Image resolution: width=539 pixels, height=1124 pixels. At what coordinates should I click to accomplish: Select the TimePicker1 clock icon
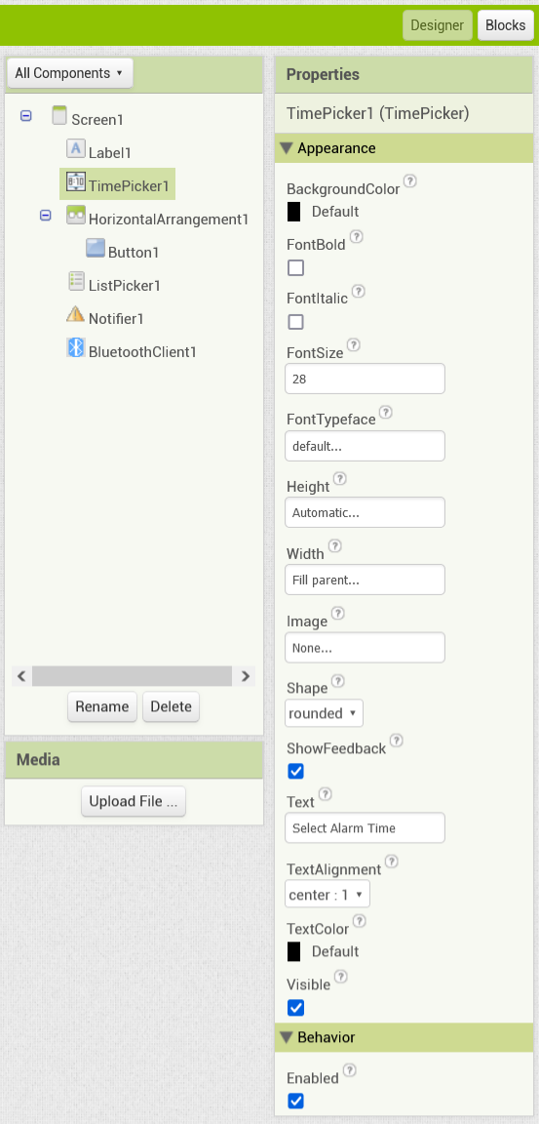tap(75, 182)
